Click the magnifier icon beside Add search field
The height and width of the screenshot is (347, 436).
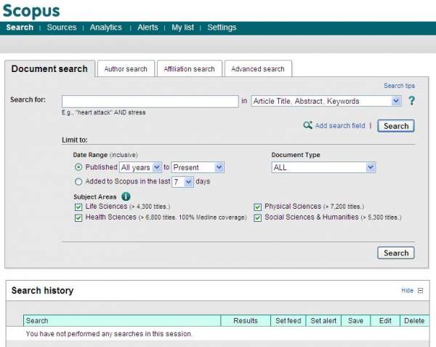tap(307, 125)
